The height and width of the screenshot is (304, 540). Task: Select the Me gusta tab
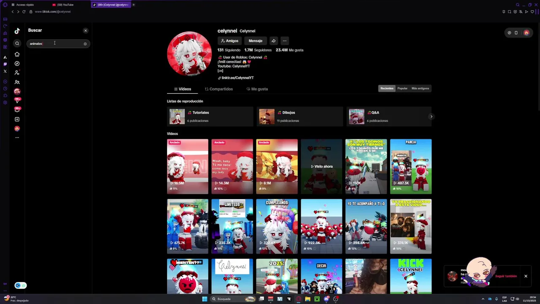[x=257, y=89]
